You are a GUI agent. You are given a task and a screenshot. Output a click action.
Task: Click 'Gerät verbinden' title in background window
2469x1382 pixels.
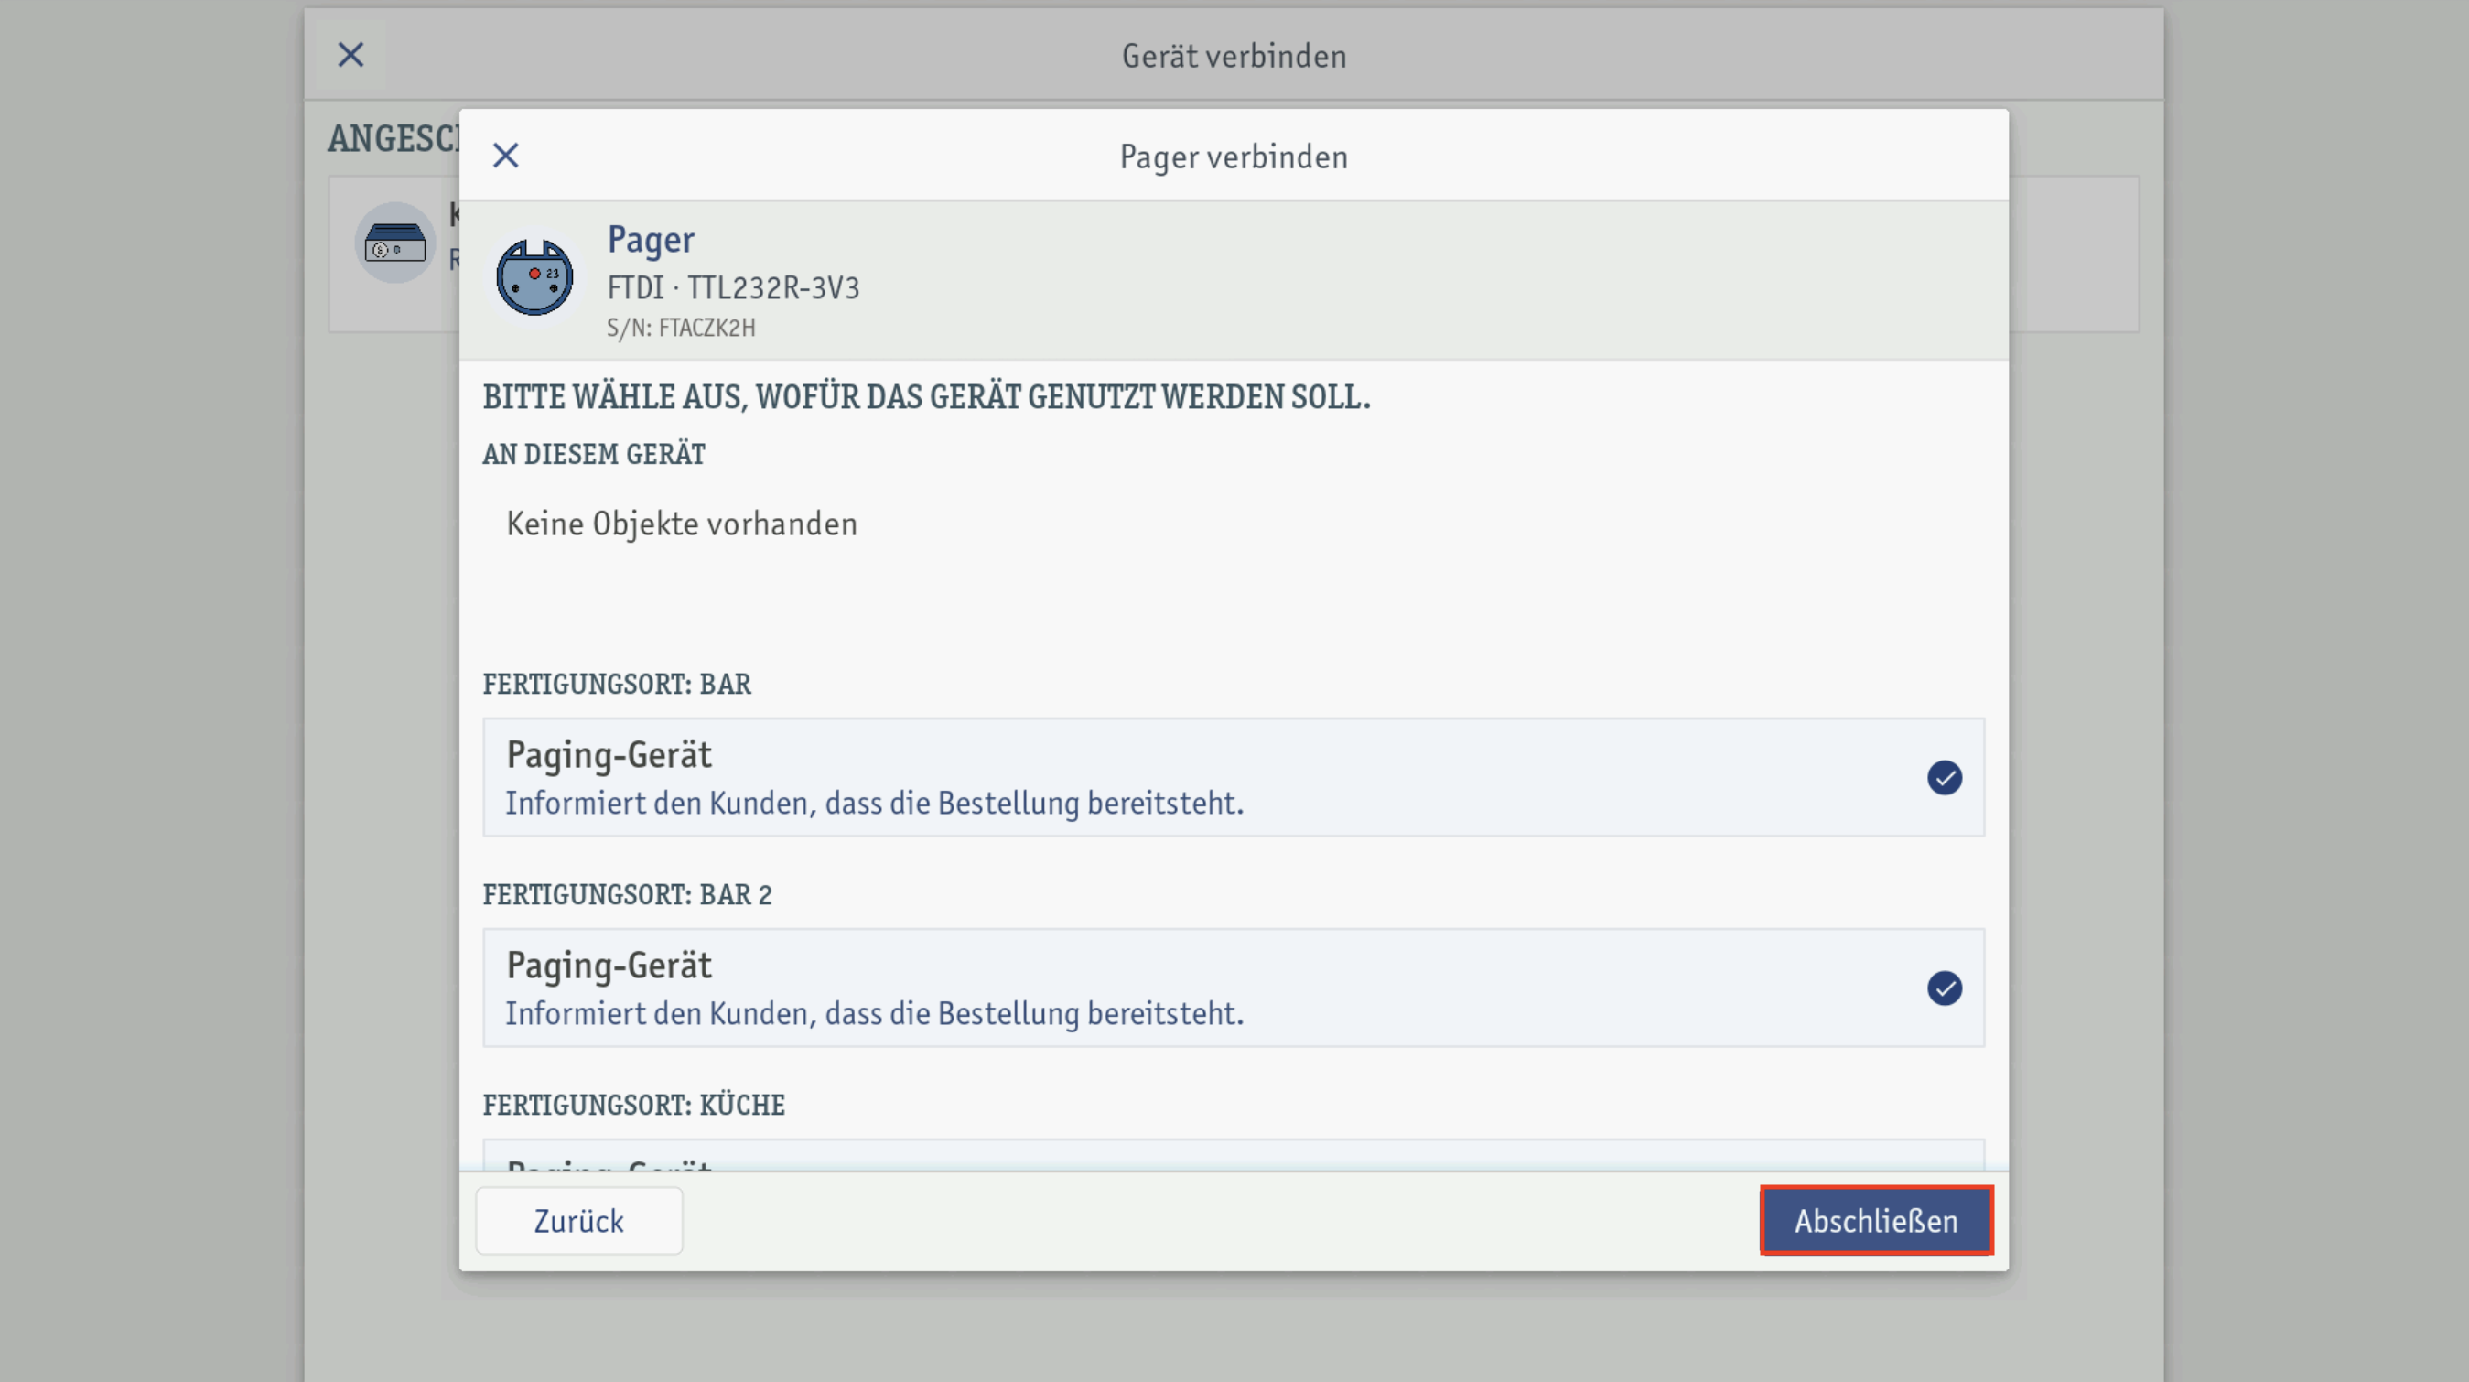pyautogui.click(x=1234, y=57)
